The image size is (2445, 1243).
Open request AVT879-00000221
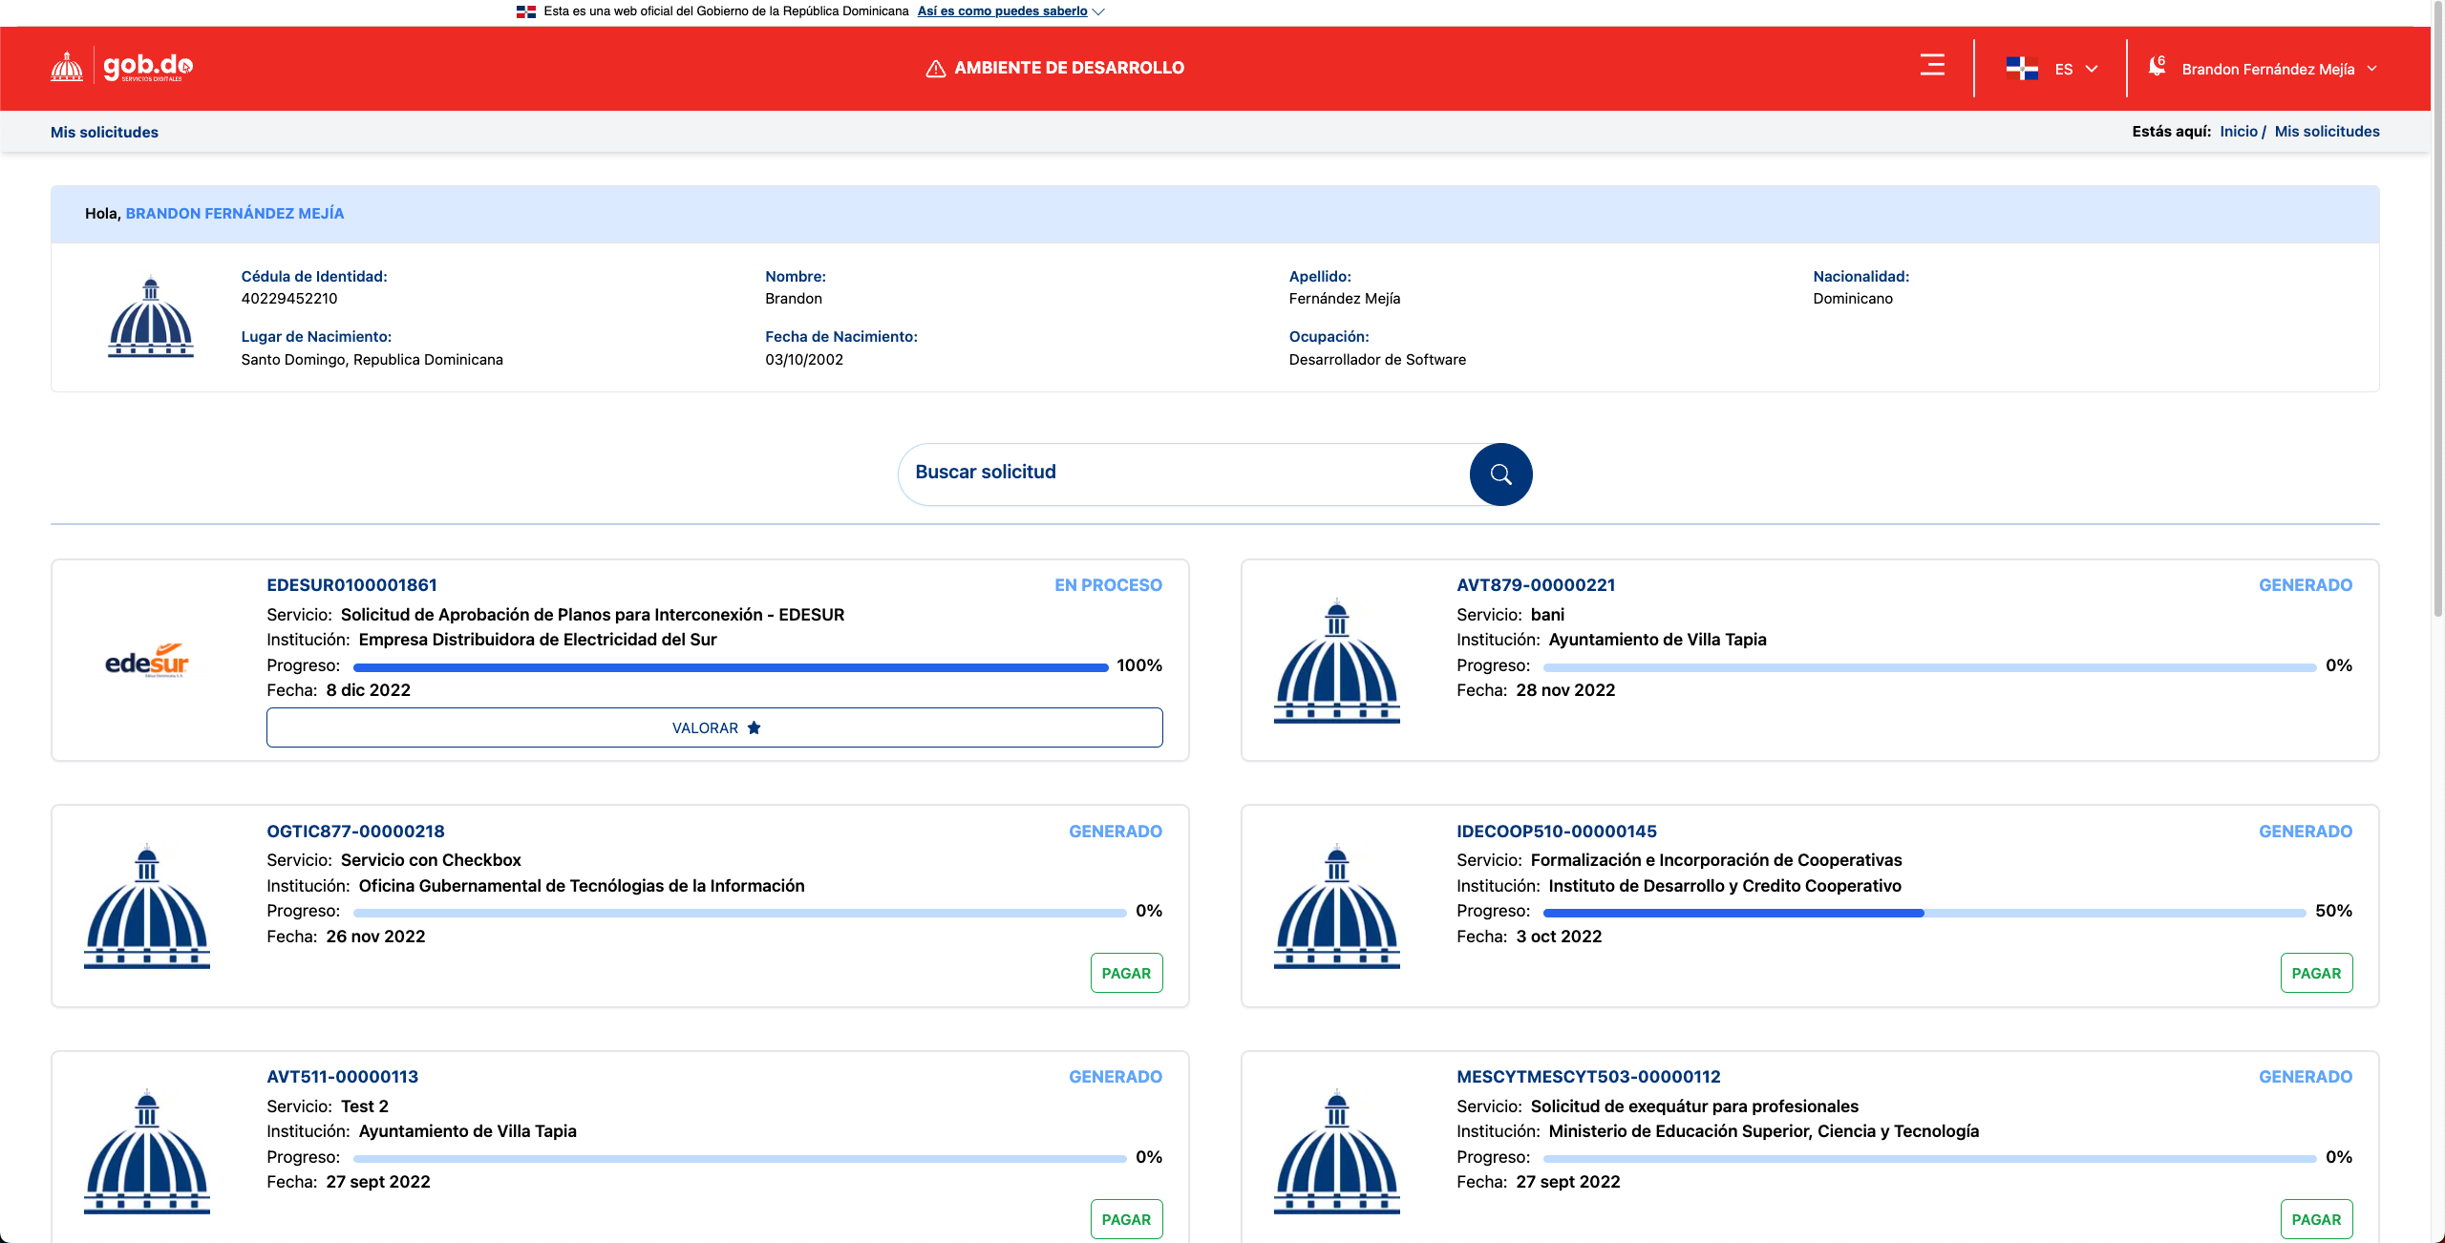[x=1536, y=585]
